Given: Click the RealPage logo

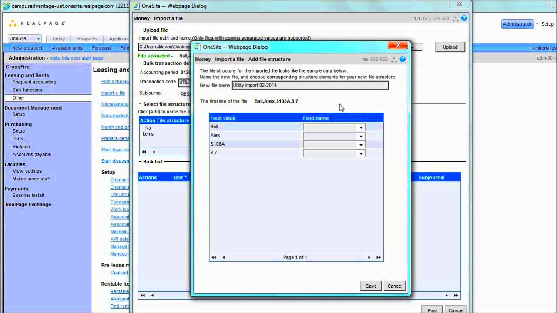Looking at the screenshot, I should 37,23.
